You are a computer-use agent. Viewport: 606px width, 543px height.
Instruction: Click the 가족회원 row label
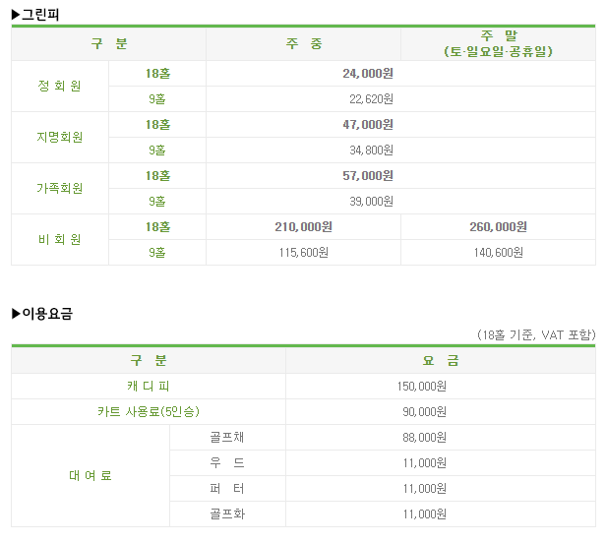(59, 188)
